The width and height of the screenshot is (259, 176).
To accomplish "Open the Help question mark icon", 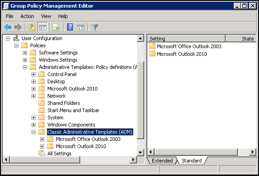I will [x=70, y=27].
